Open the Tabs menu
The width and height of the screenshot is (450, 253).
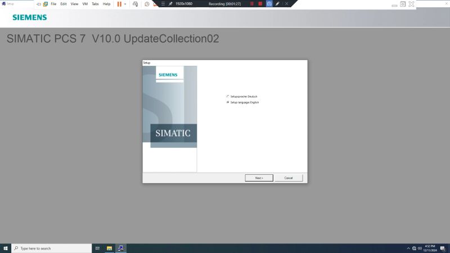point(95,4)
